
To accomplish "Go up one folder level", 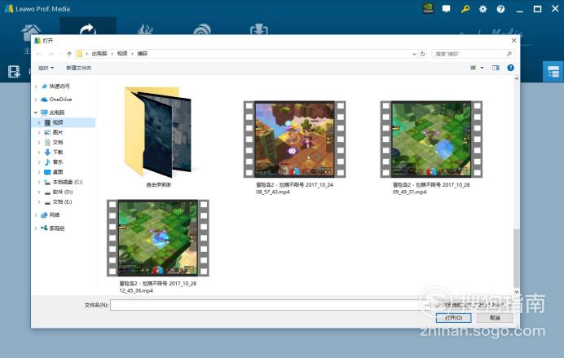I will (x=69, y=54).
